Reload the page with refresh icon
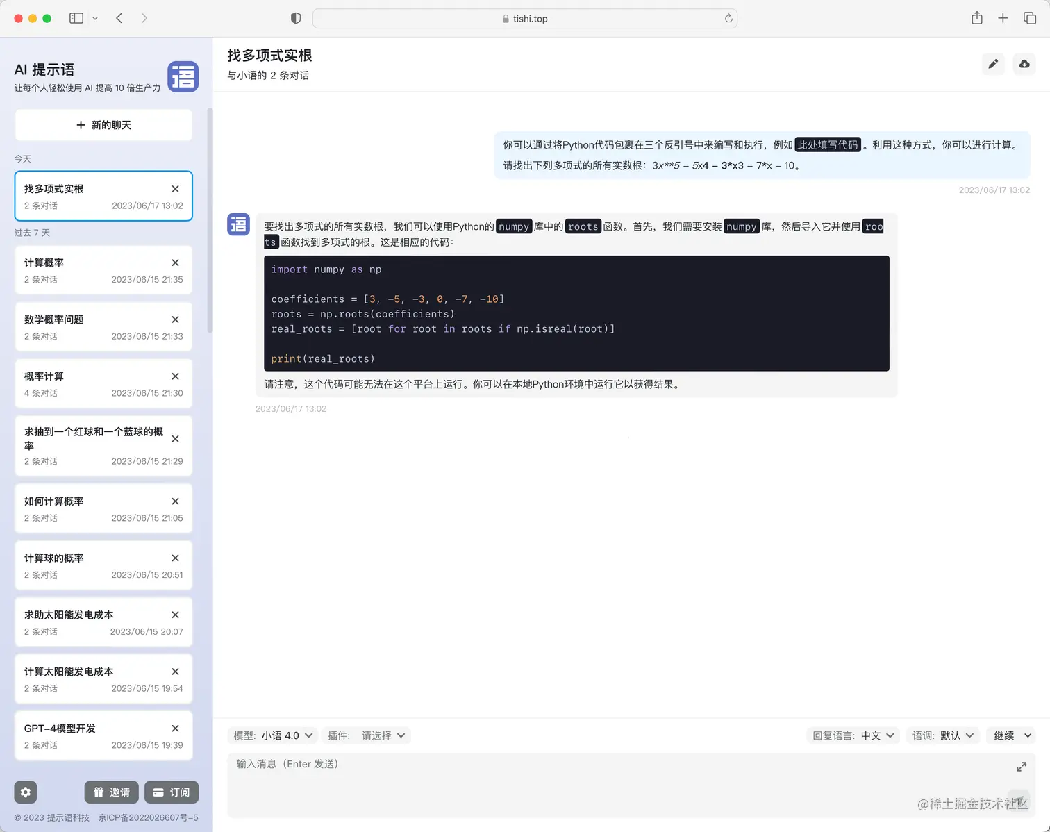Image resolution: width=1050 pixels, height=832 pixels. pos(728,19)
